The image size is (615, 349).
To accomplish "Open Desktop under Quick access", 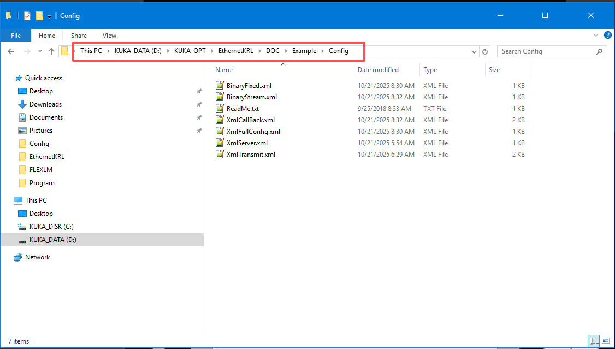I will pos(41,91).
